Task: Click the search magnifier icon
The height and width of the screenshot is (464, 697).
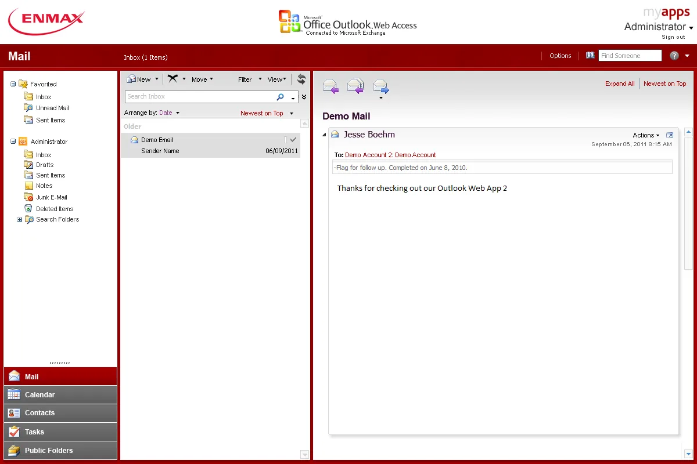Action: coord(281,97)
